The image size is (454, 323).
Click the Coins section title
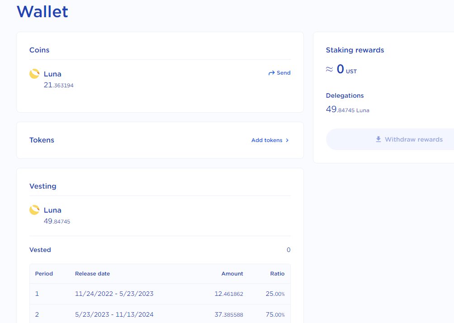coord(39,50)
